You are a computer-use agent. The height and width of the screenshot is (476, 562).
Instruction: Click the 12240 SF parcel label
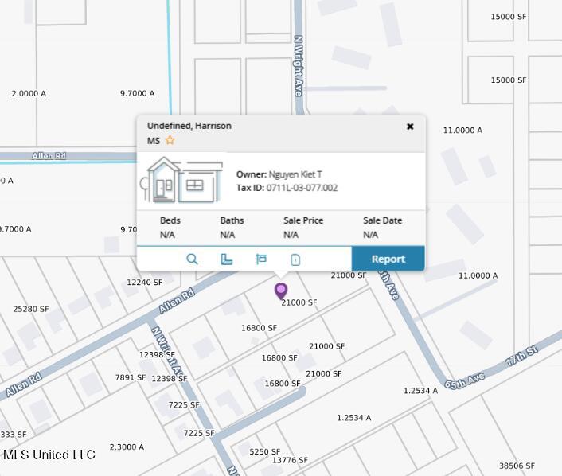click(x=144, y=283)
